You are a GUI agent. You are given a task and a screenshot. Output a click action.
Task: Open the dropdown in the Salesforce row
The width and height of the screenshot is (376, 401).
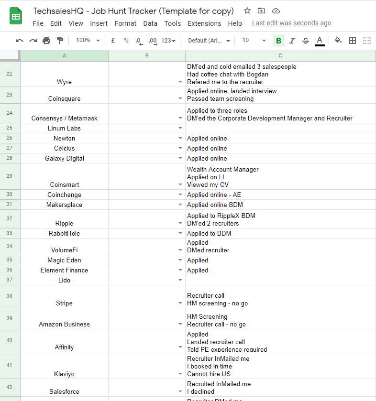click(x=180, y=391)
